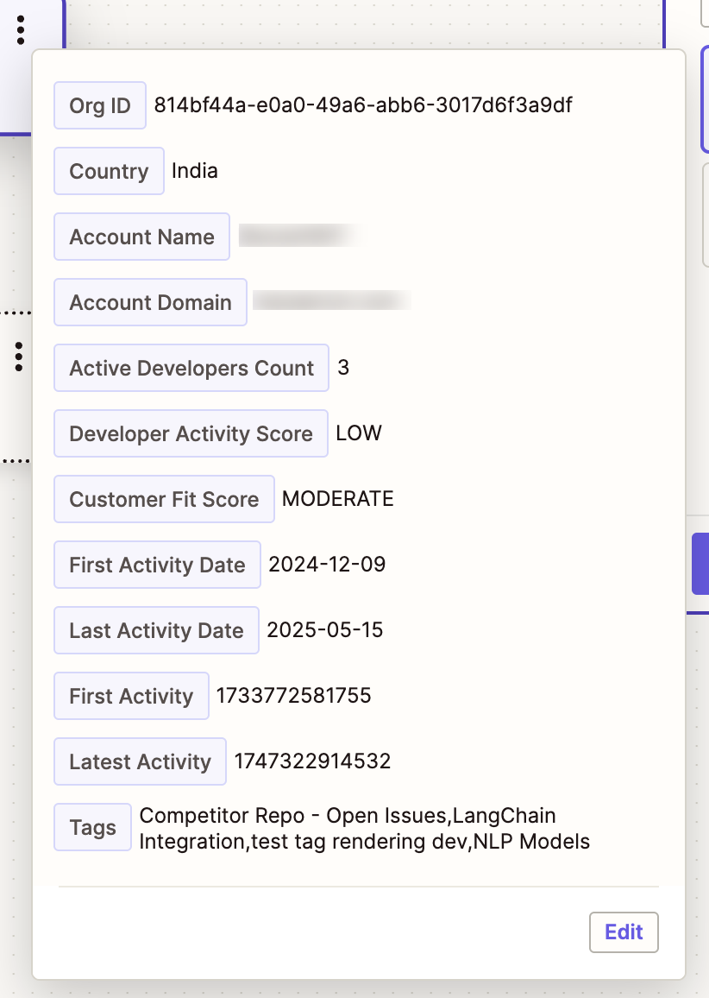Select the First Activity timestamp label

tap(131, 696)
